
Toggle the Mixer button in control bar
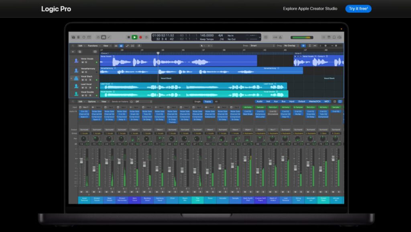[x=104, y=37]
